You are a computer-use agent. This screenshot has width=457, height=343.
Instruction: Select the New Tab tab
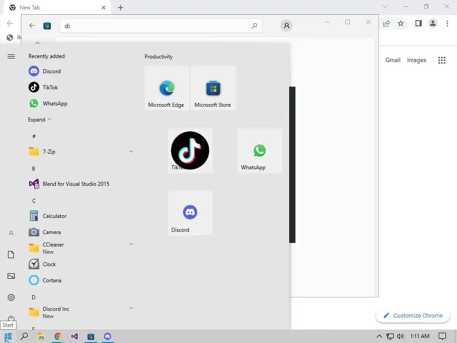(58, 8)
